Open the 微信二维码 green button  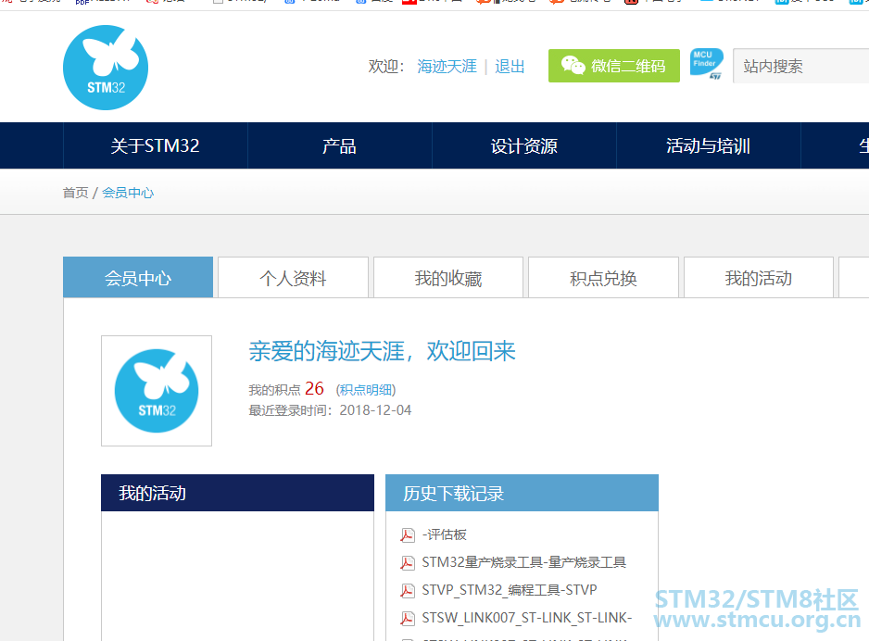coord(614,66)
